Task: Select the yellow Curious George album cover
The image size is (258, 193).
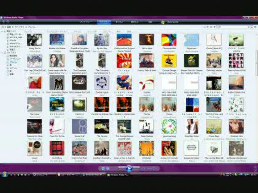Action: [x=169, y=60]
